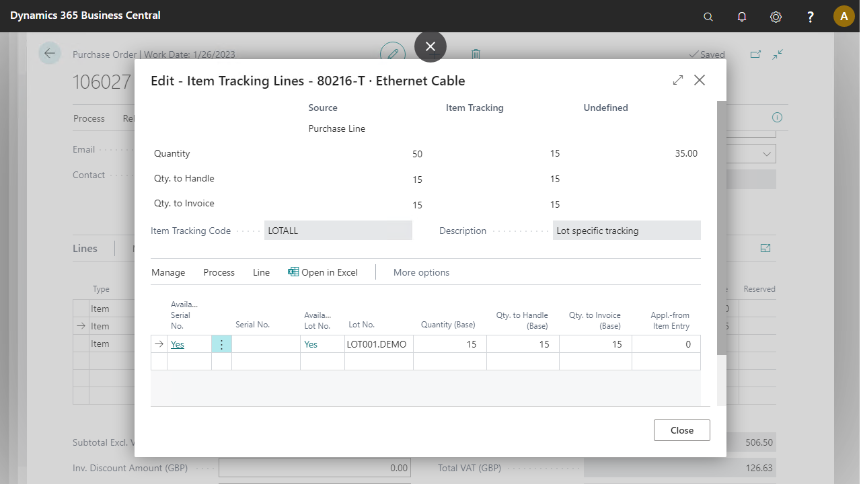Open the settings gear icon
The image size is (861, 484).
(776, 17)
